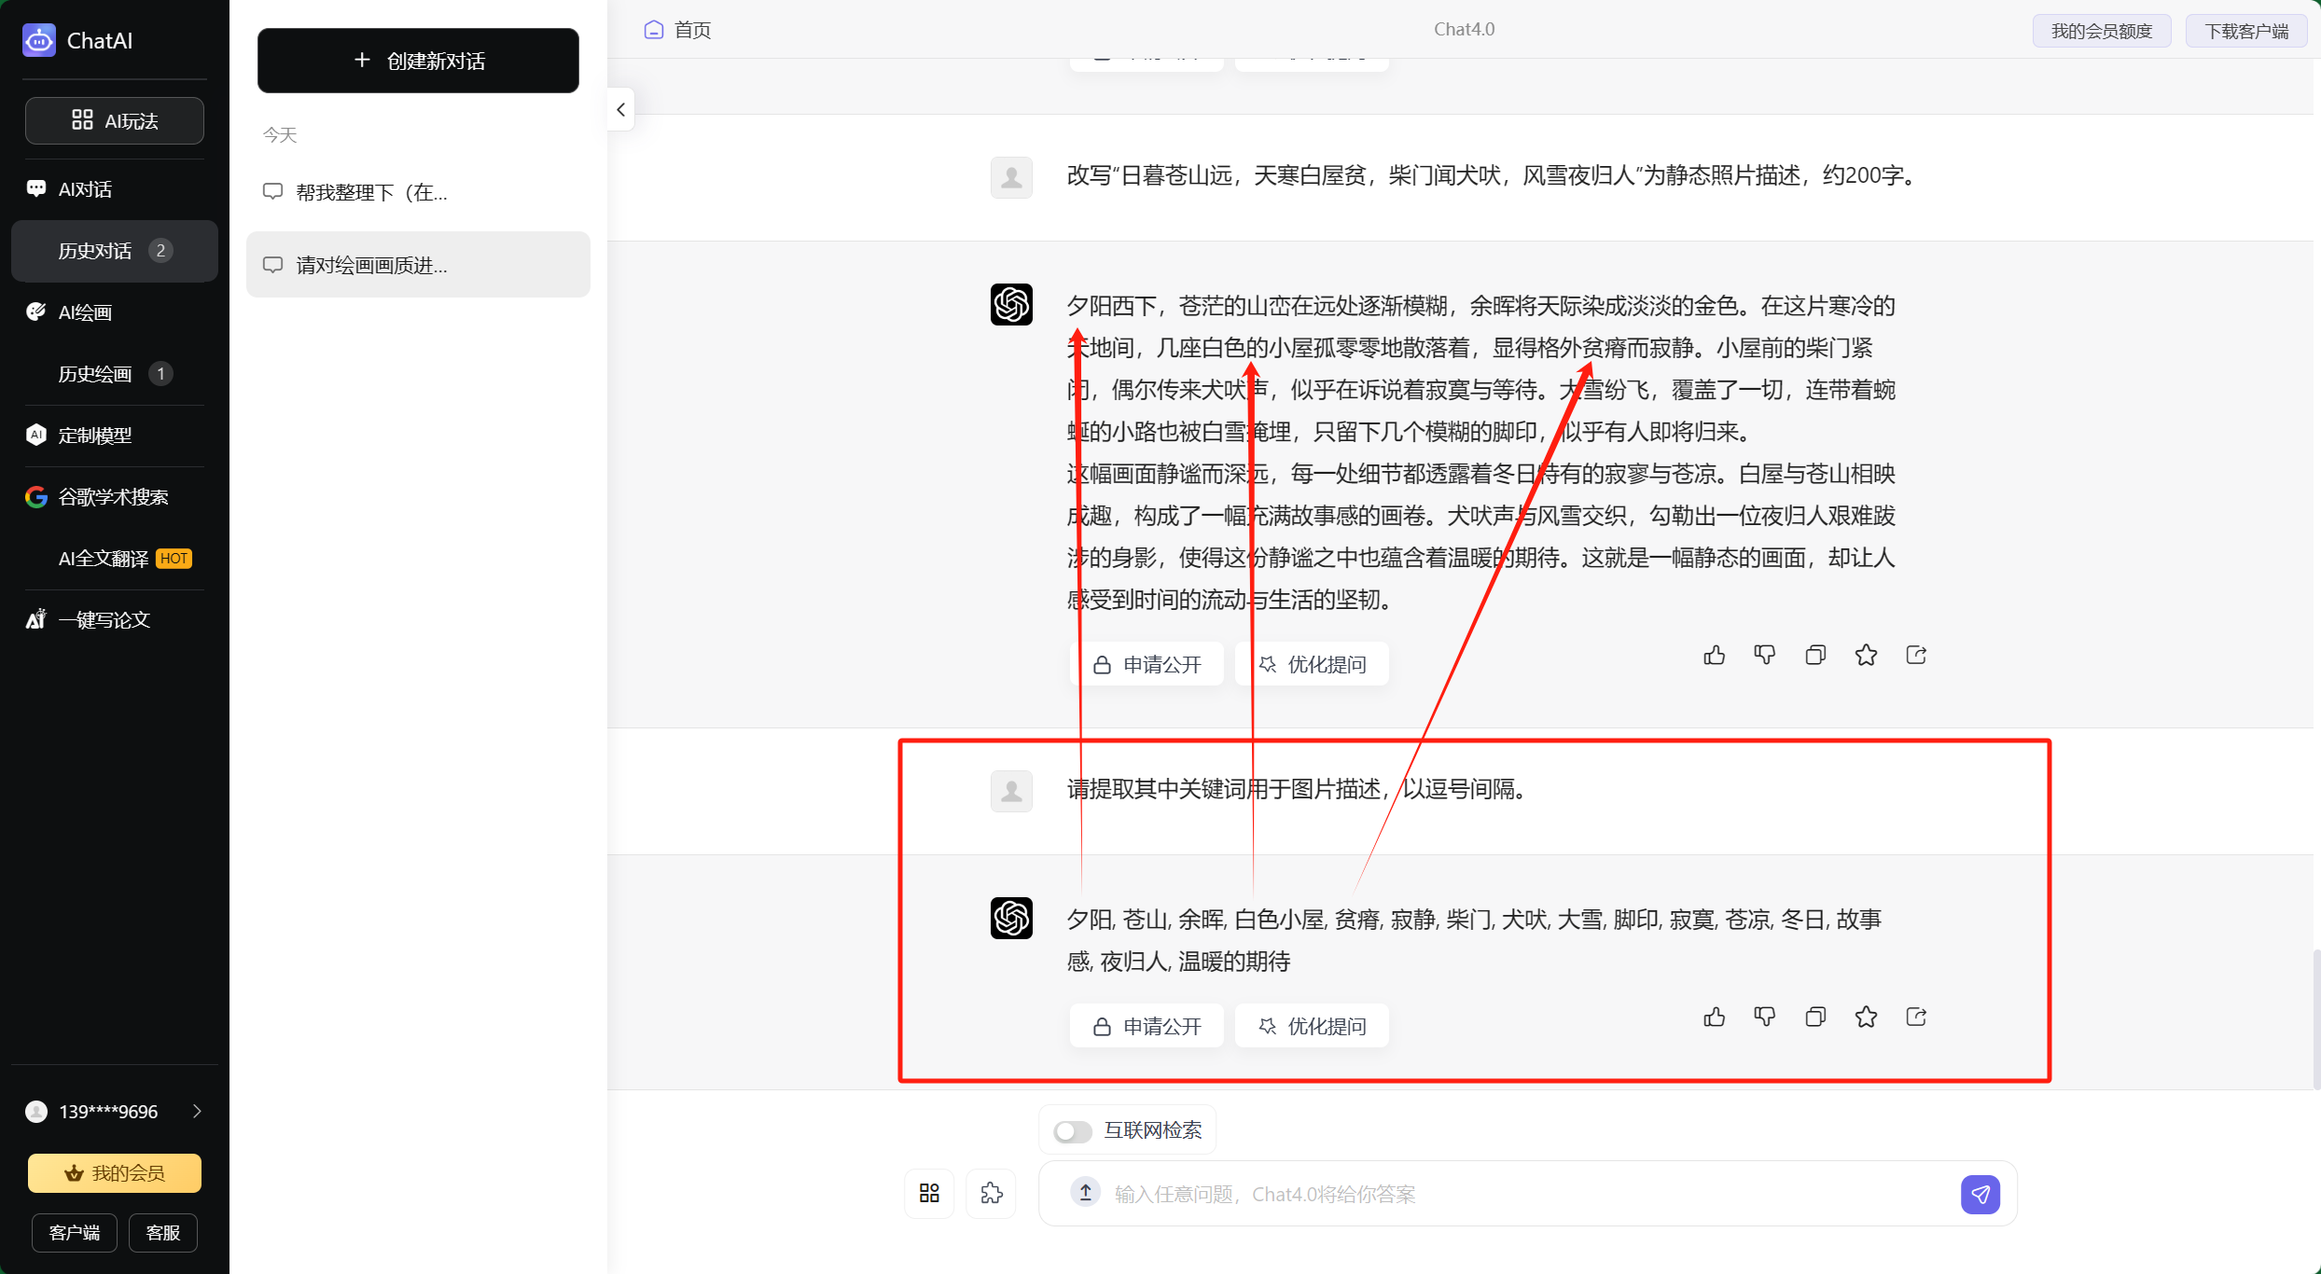
Task: Click the 定制模型 hexagon icon
Action: point(35,435)
